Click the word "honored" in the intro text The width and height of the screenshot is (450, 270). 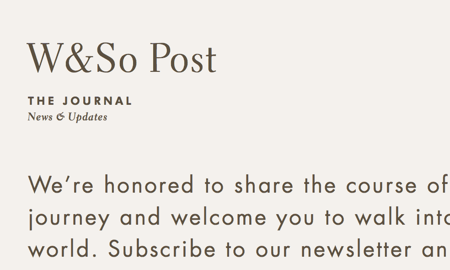149,185
